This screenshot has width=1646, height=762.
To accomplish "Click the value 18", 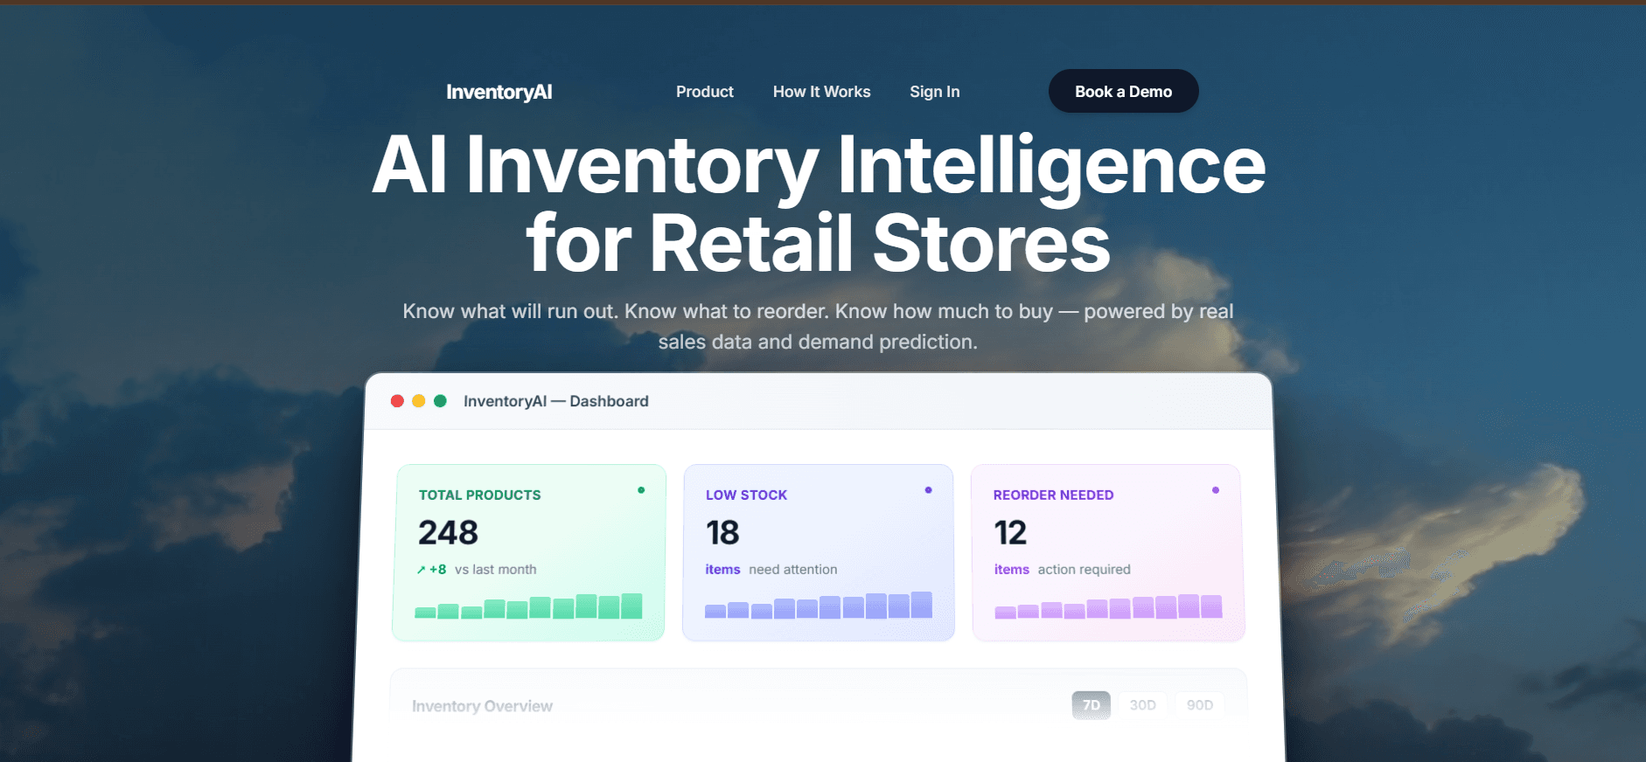I will [x=722, y=533].
